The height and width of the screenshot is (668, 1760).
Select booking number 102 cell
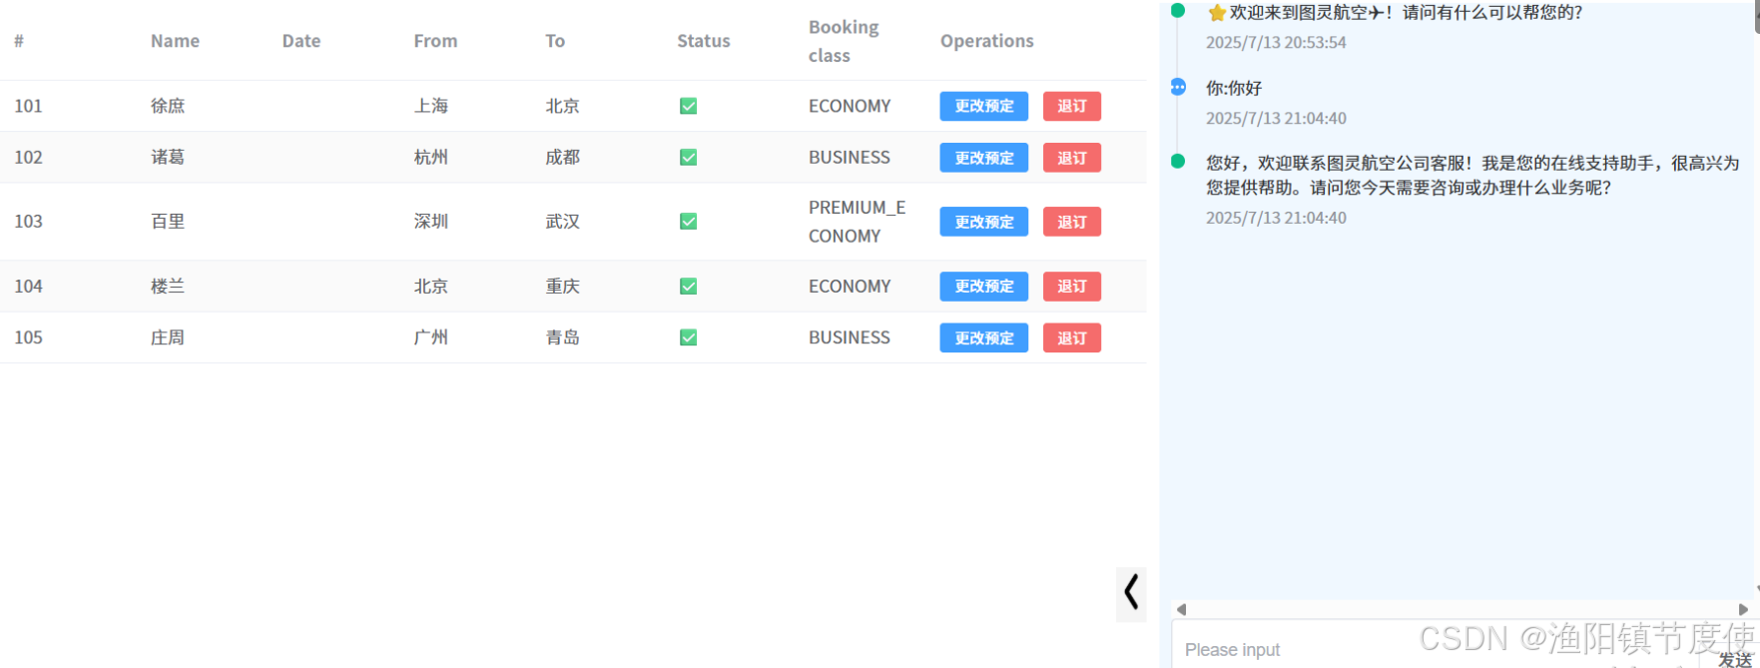click(x=28, y=157)
